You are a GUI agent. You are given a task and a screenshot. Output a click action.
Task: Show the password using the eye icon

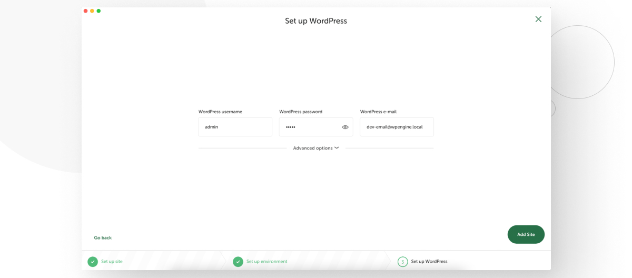[x=345, y=127]
